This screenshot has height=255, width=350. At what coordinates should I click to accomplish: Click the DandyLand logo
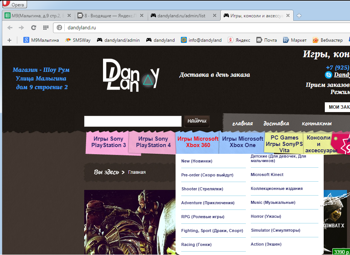(131, 75)
